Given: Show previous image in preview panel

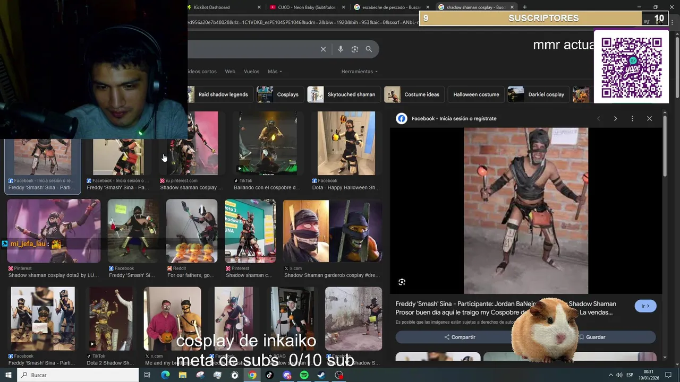Looking at the screenshot, I should pyautogui.click(x=598, y=118).
